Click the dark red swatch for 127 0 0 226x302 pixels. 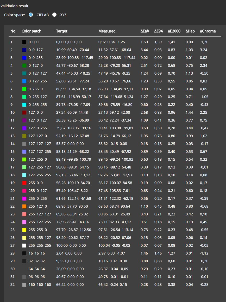click(x=24, y=112)
